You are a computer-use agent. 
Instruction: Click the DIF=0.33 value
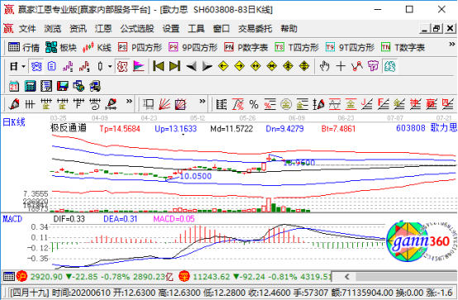click(69, 219)
